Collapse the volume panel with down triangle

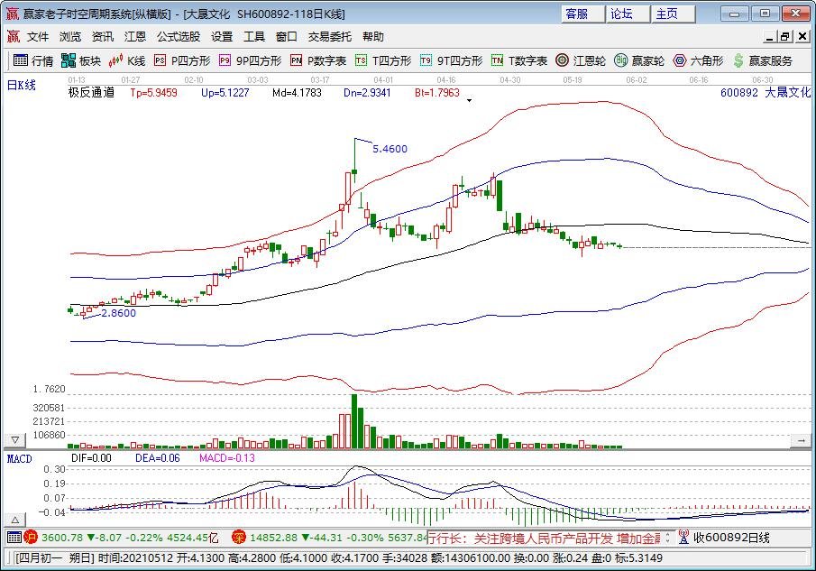(15, 440)
